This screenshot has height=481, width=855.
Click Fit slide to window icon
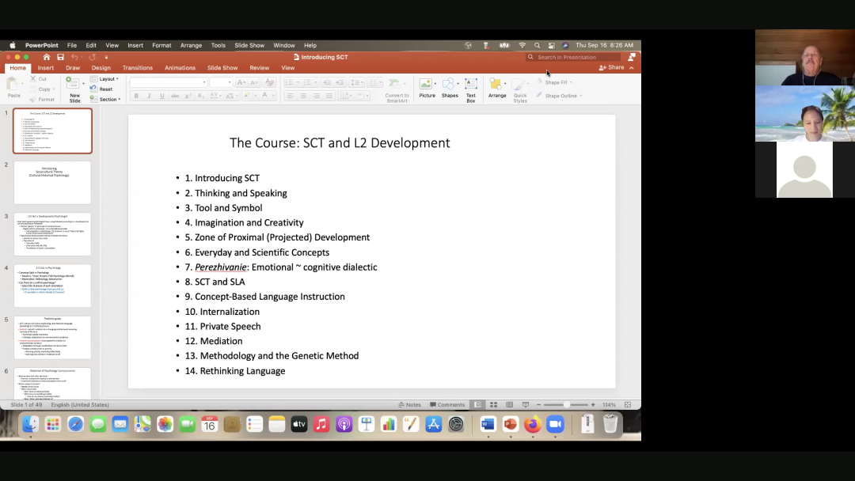coord(628,405)
